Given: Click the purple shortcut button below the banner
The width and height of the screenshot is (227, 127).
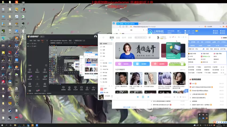Looking at the screenshot, I should click(x=123, y=64).
